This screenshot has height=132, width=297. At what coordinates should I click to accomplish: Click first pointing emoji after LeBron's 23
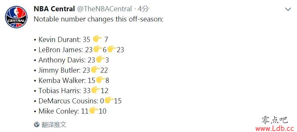tap(97, 49)
